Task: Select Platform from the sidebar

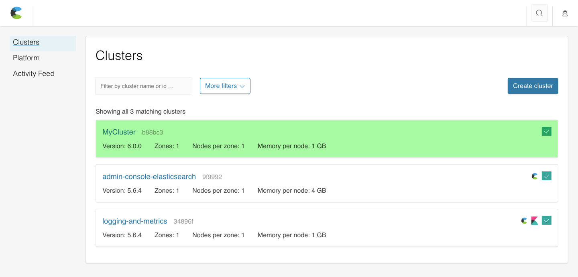Action: point(26,58)
